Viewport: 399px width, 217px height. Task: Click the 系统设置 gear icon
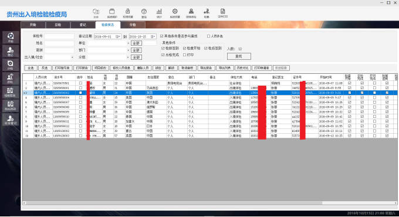[x=175, y=11]
